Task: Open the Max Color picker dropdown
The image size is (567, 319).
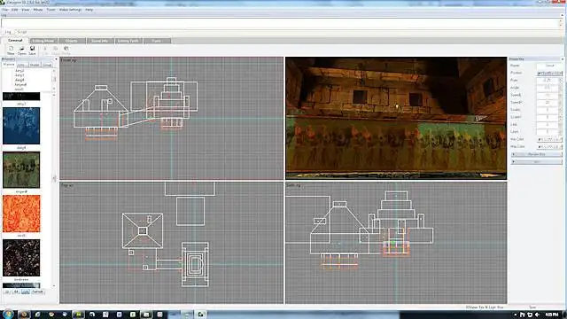Action: (x=549, y=147)
